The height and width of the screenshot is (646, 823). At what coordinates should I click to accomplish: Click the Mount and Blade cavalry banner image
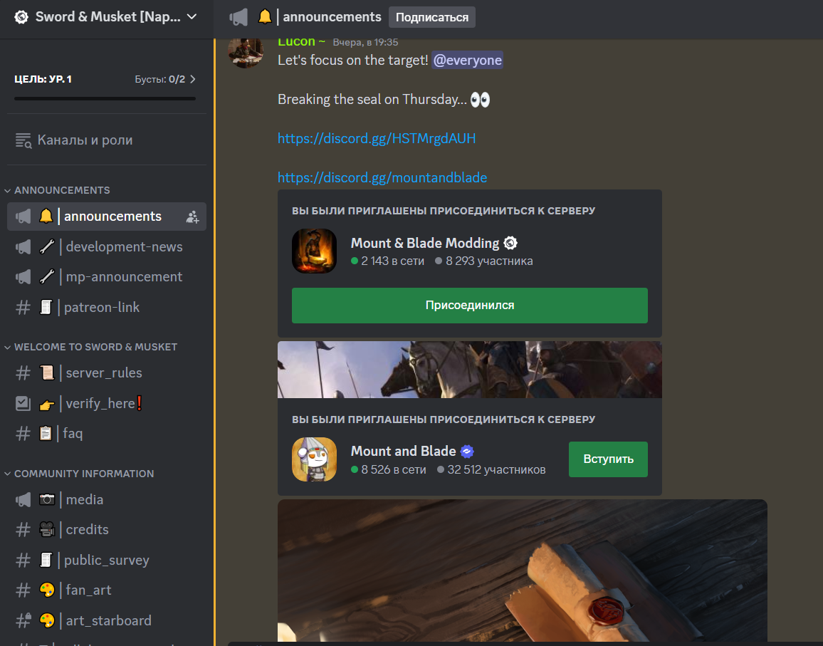(x=469, y=370)
